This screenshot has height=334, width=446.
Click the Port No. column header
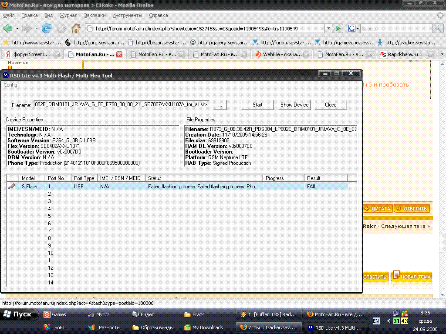[58, 178]
